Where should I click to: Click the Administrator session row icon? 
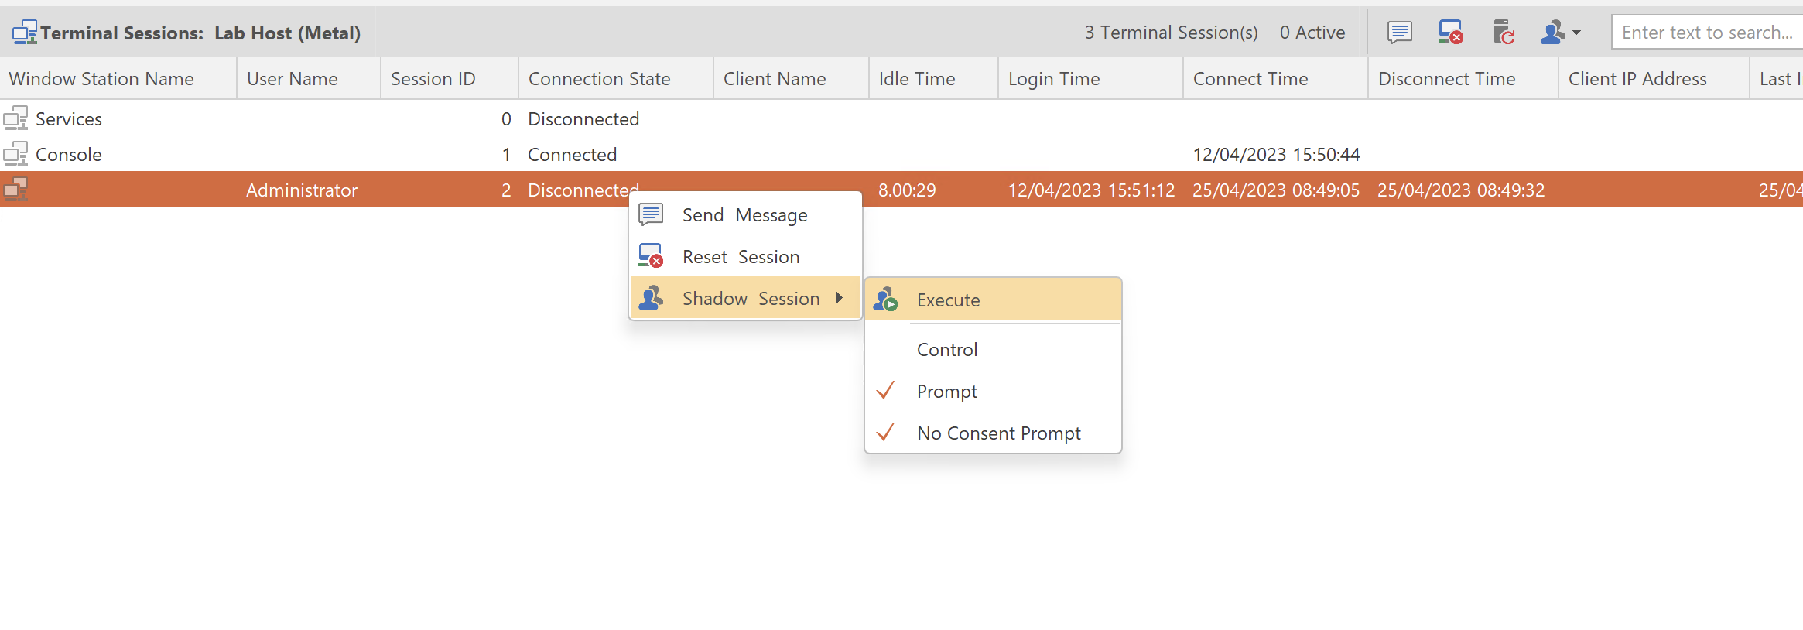tap(15, 190)
